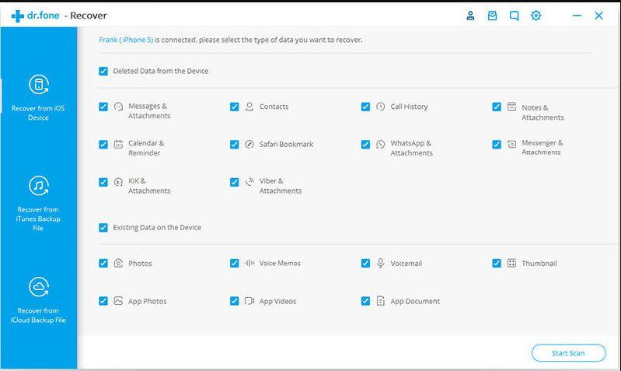621x371 pixels.
Task: Toggle the Photos checkbox
Action: (103, 263)
